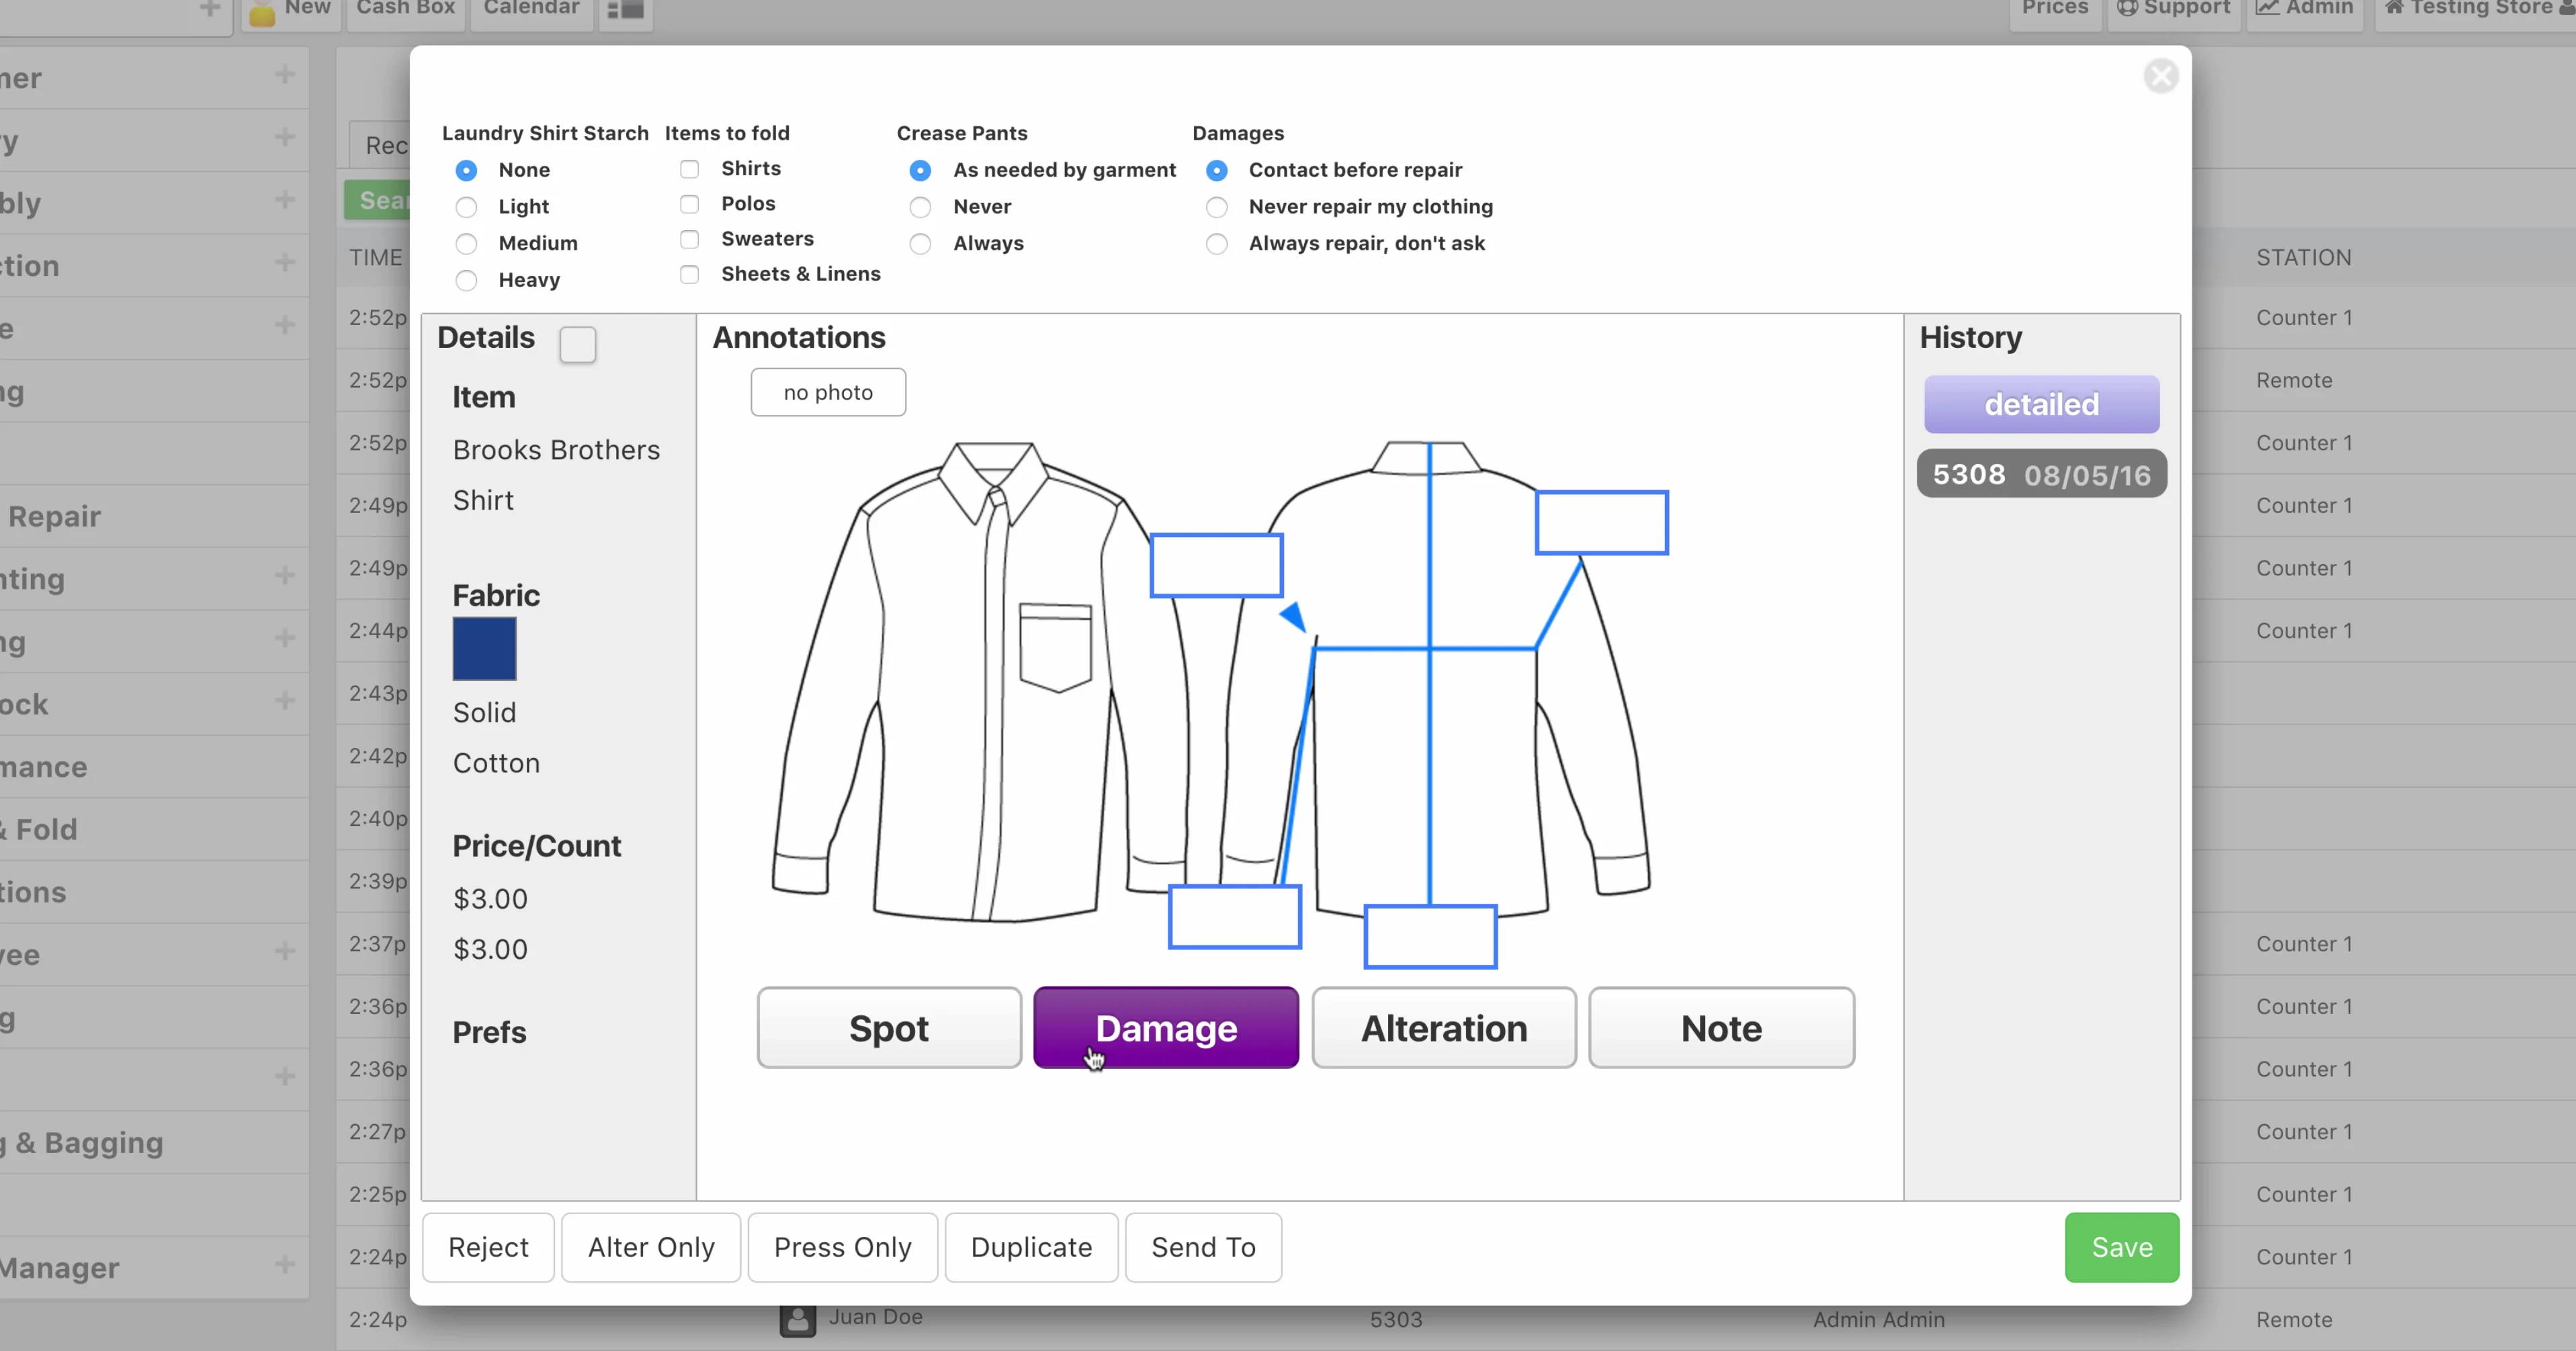Close the garment detail dialog
Image resolution: width=2576 pixels, height=1351 pixels.
click(x=2160, y=76)
